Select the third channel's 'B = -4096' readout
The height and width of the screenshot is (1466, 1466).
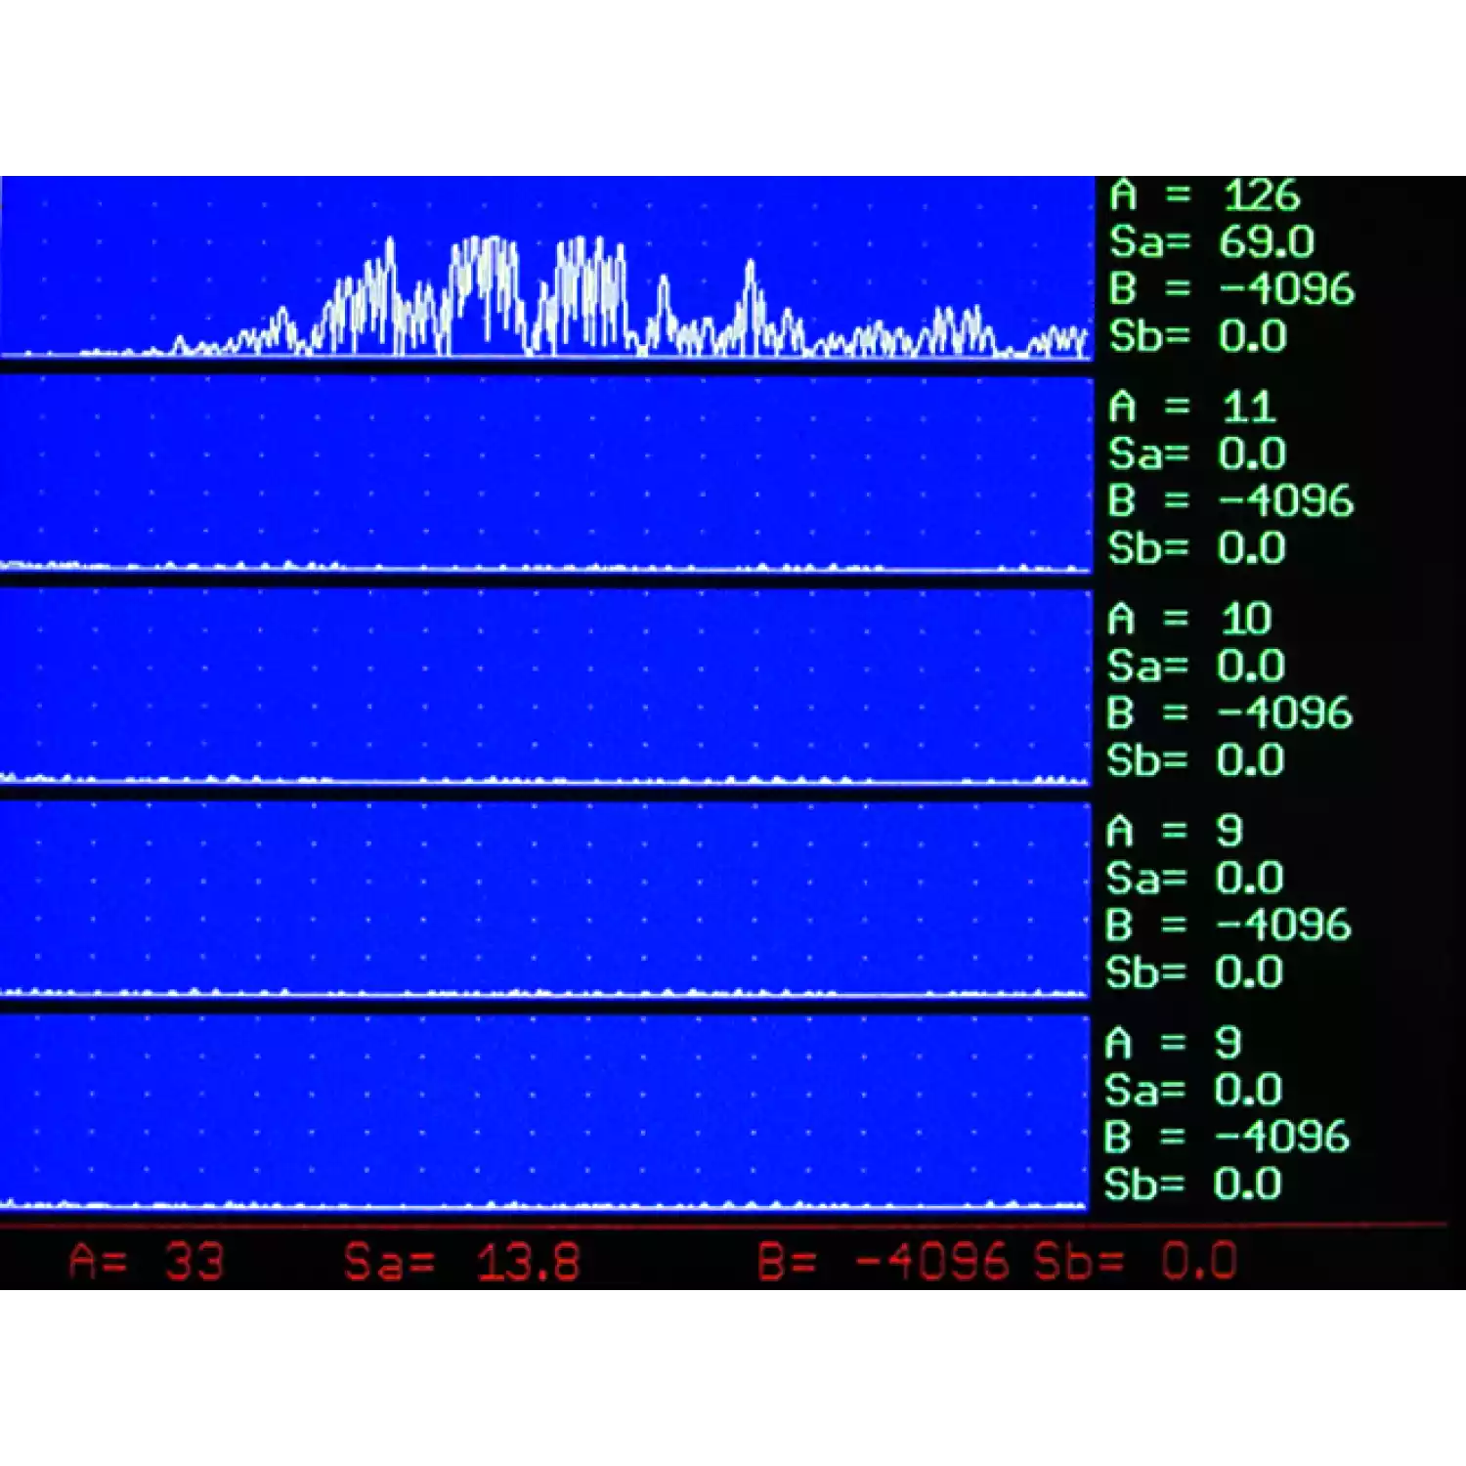click(x=1229, y=713)
